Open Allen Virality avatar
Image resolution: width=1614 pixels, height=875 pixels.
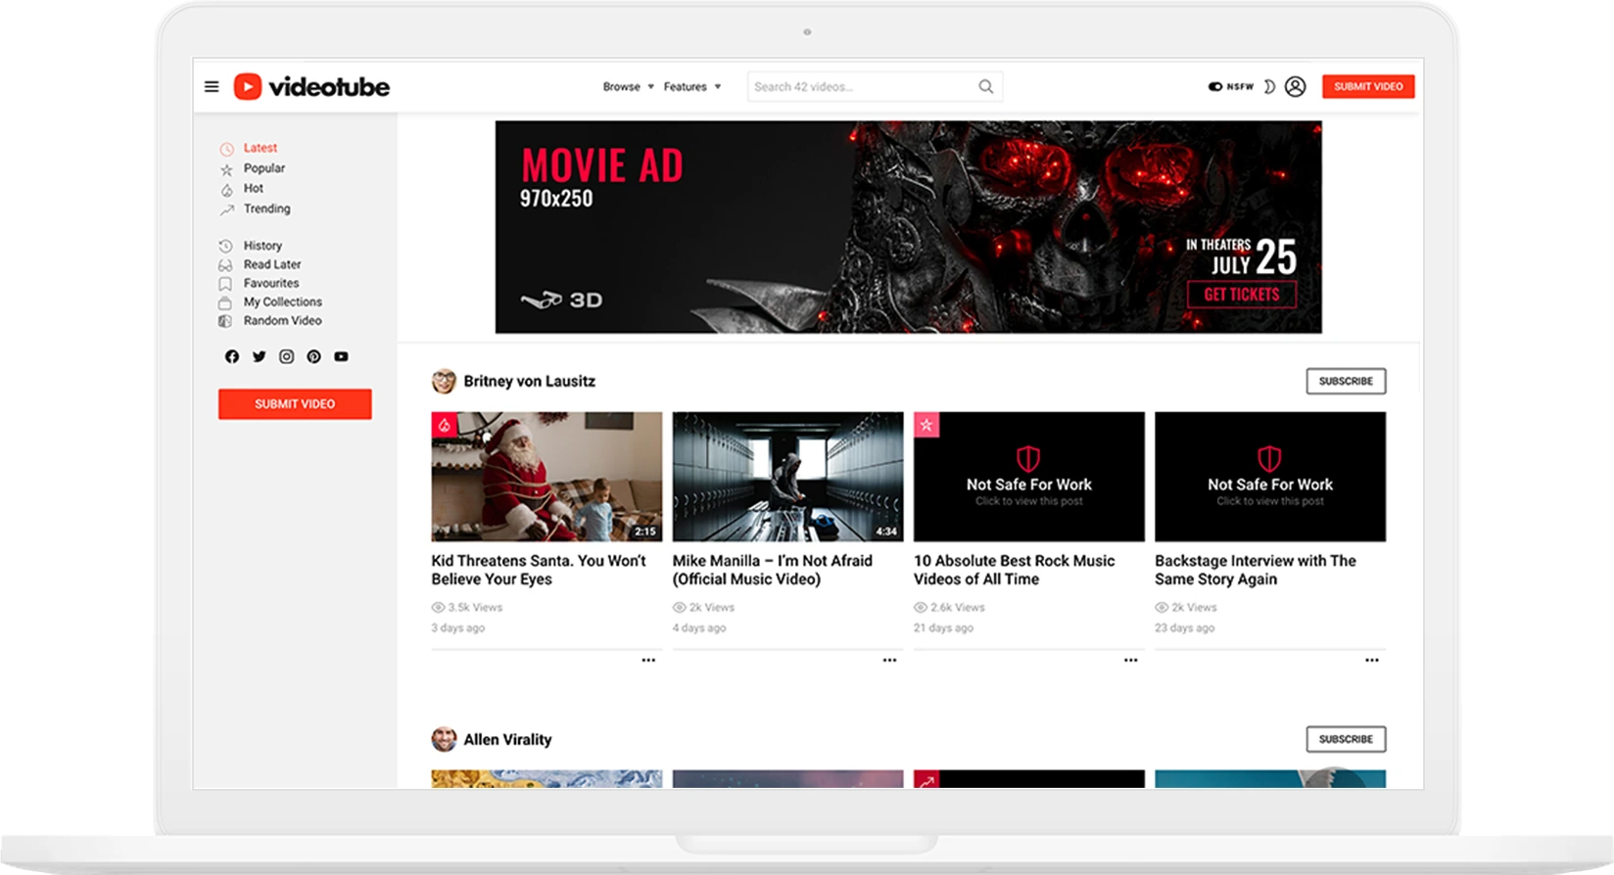click(x=444, y=739)
